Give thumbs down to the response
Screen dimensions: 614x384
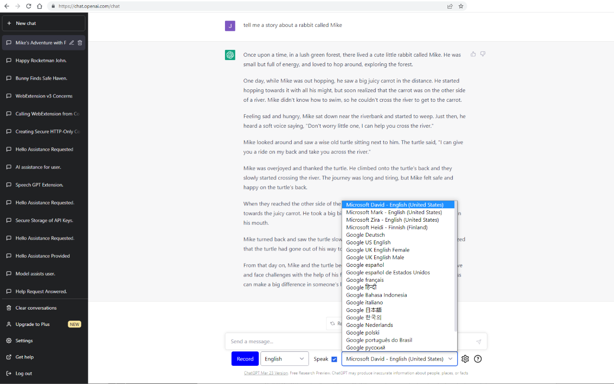point(483,54)
